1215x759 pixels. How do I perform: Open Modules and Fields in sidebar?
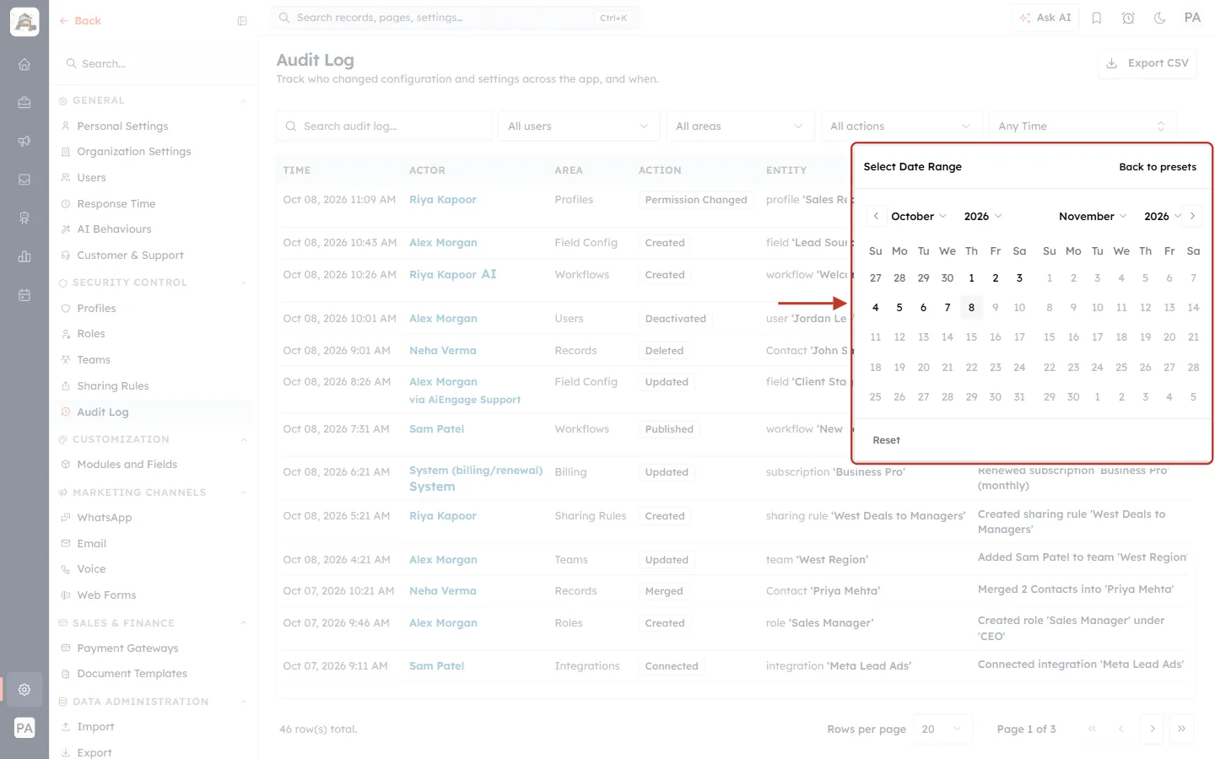pyautogui.click(x=127, y=465)
